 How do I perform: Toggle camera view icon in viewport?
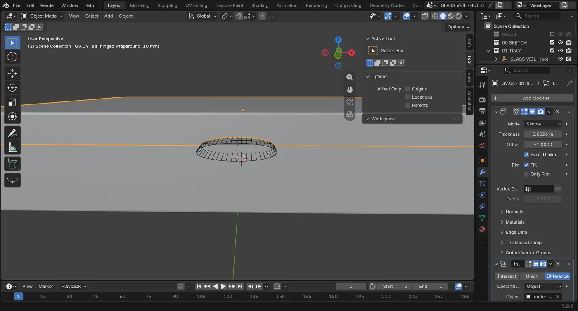point(350,102)
